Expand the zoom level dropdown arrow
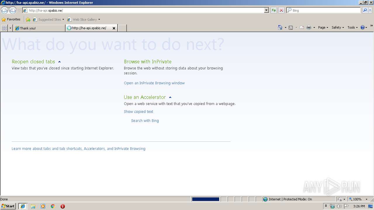Image resolution: width=374 pixels, height=210 pixels. pyautogui.click(x=366, y=199)
